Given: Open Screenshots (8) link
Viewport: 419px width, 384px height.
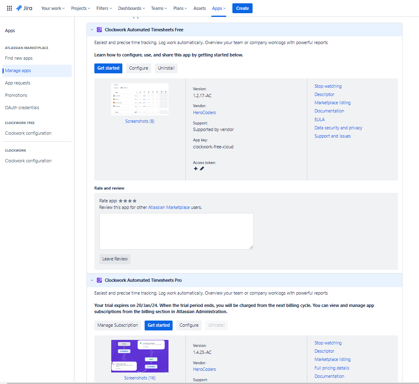Looking at the screenshot, I should pos(140,121).
